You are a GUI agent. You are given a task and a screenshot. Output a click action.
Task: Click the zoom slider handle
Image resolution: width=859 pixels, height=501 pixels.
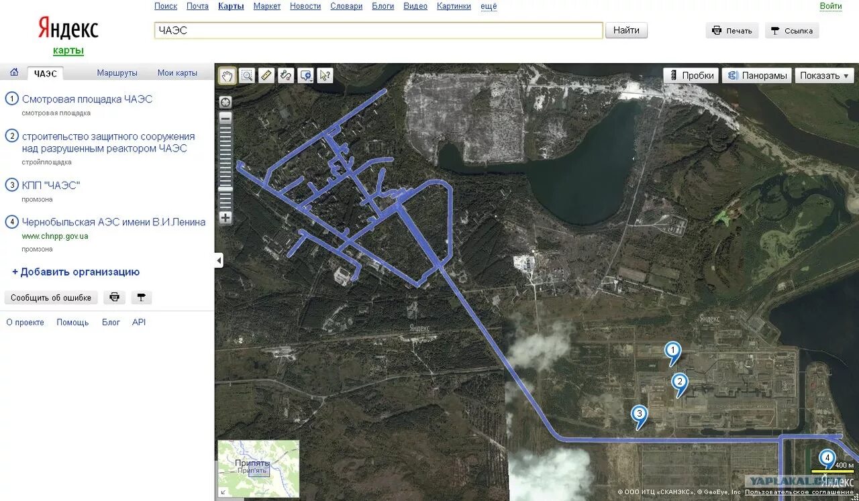pos(225,189)
